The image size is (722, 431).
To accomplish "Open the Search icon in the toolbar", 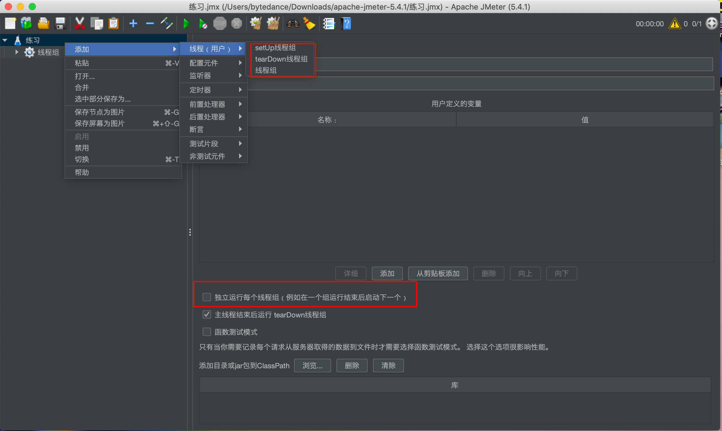I will click(x=292, y=23).
